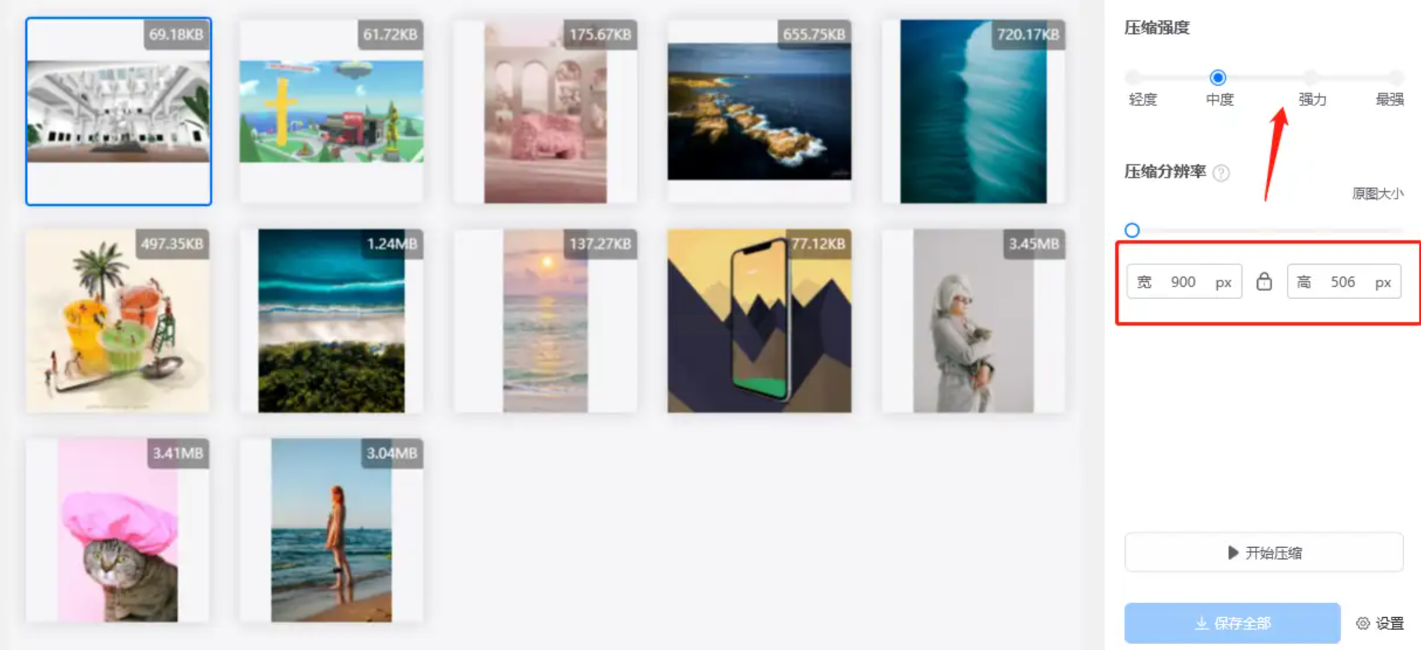Click the width 宽 input field

click(1184, 282)
